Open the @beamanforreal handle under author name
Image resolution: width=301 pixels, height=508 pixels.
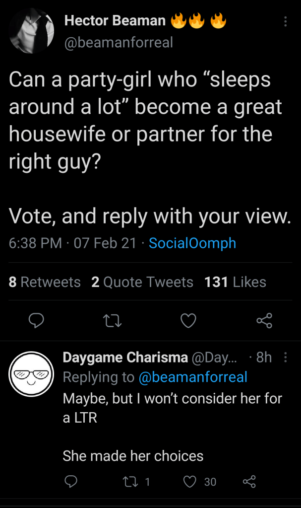click(x=119, y=43)
